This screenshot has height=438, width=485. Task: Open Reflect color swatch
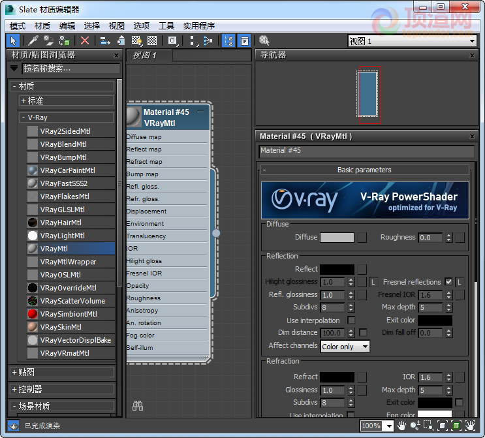(x=337, y=270)
